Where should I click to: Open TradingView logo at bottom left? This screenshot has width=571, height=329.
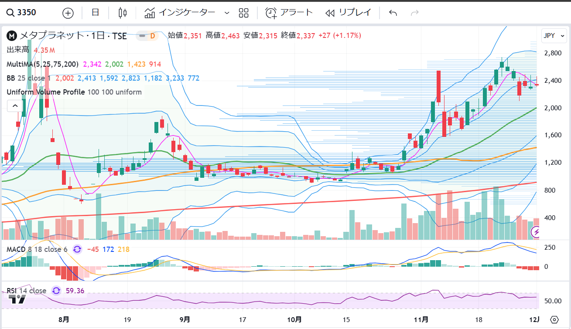tap(17, 299)
